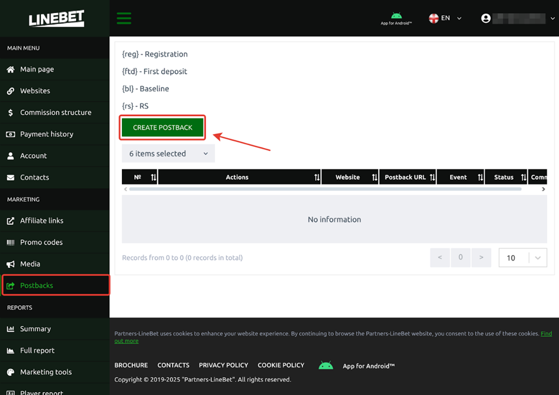Open Media menu item
The width and height of the screenshot is (559, 395).
click(55, 264)
